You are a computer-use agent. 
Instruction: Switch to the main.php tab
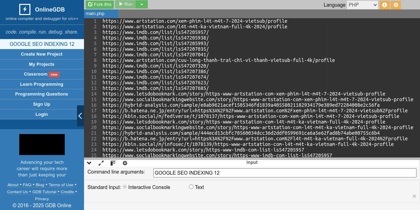101,14
